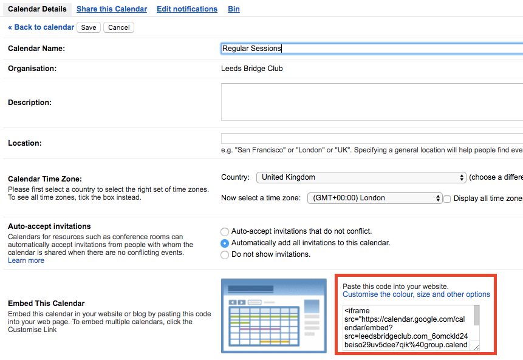Click the Calendar Name text field
The width and height of the screenshot is (523, 360).
pos(372,49)
